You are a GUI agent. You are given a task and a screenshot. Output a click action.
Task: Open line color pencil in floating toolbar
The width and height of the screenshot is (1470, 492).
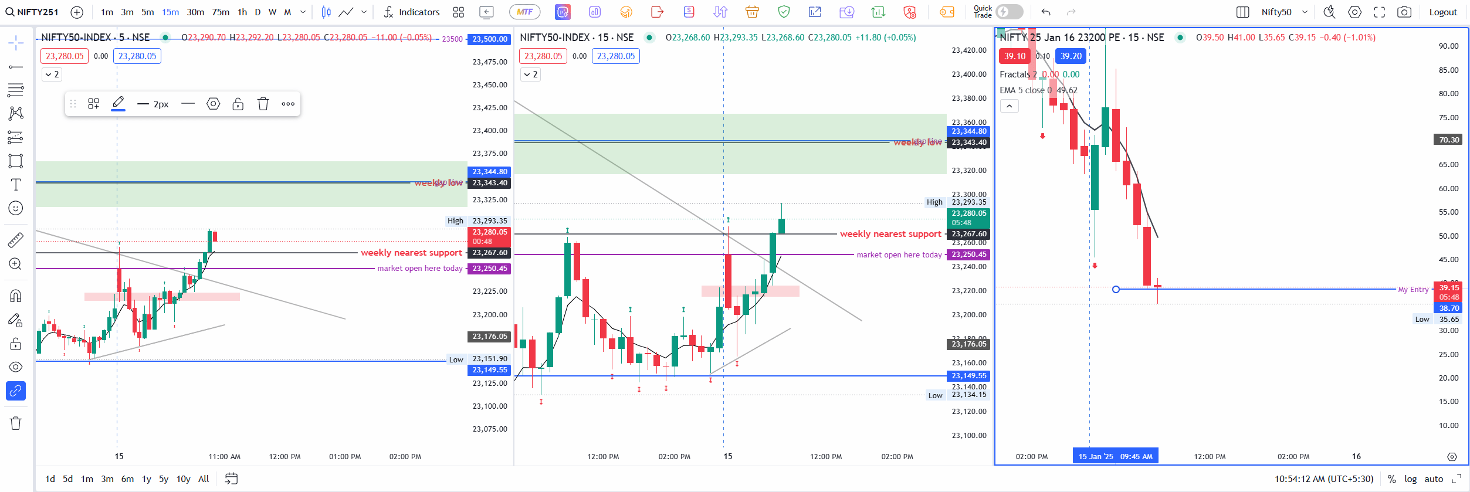tap(118, 104)
